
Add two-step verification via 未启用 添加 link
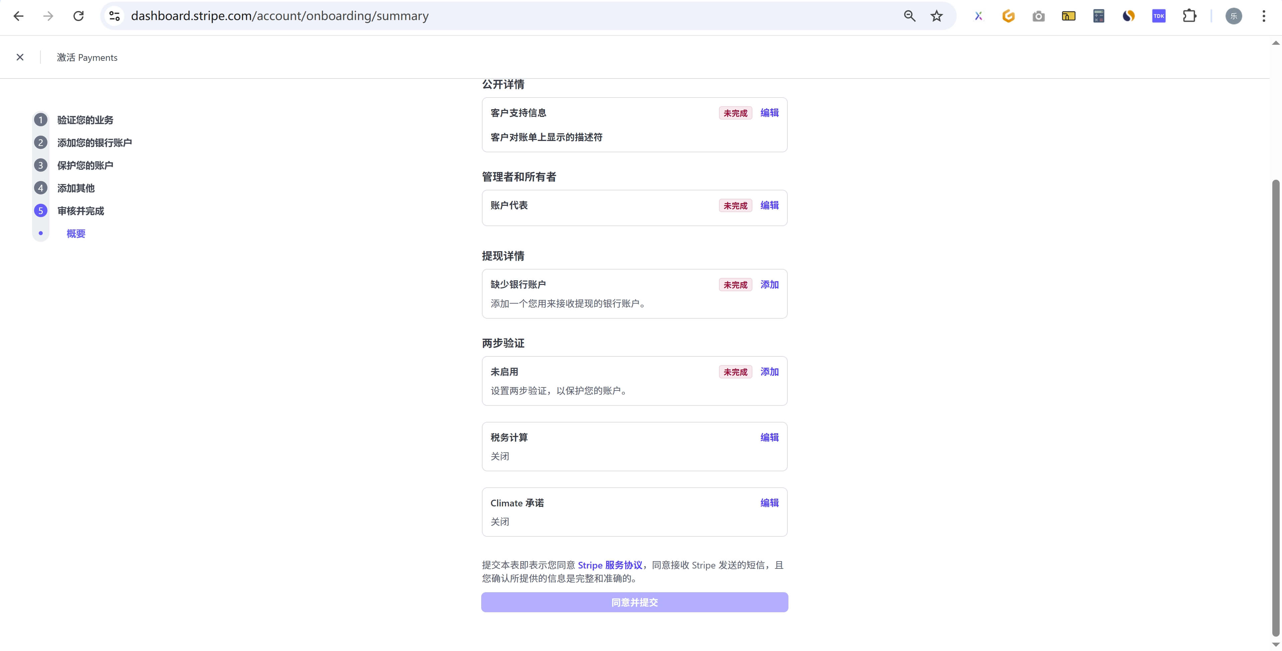pos(769,372)
